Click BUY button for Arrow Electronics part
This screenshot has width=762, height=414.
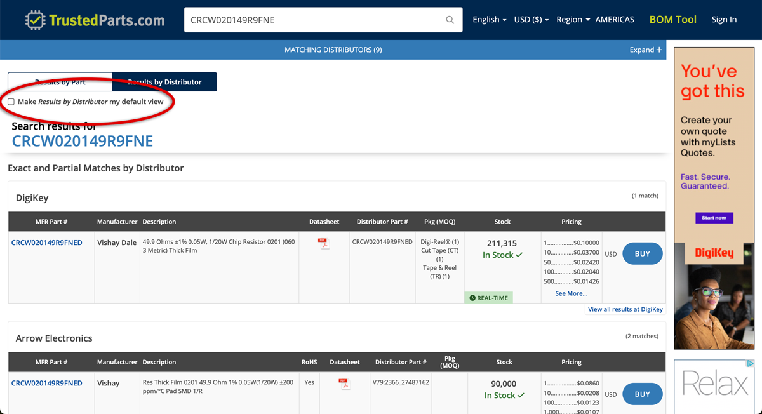(642, 394)
